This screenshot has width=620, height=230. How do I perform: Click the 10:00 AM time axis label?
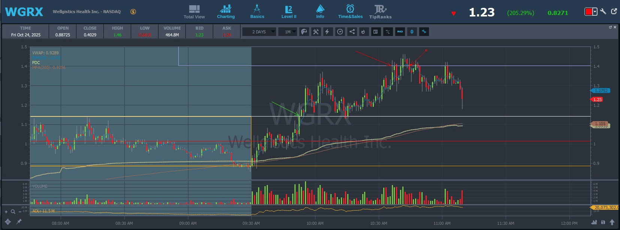[315, 223]
